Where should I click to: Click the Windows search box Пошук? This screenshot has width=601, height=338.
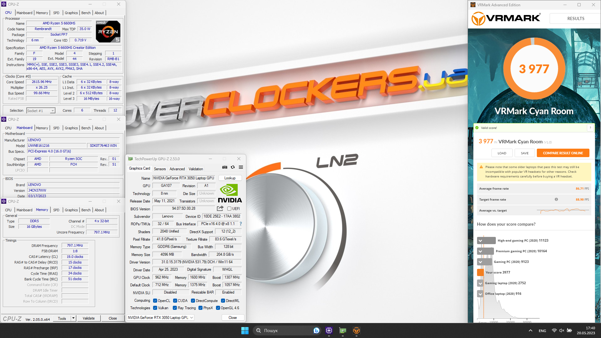pos(286,330)
